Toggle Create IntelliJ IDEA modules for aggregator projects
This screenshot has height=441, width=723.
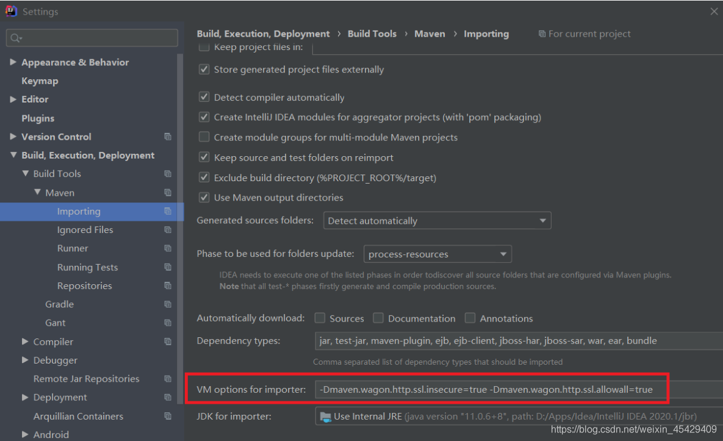click(204, 117)
